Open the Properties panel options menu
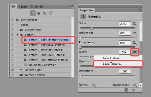 (140, 10)
